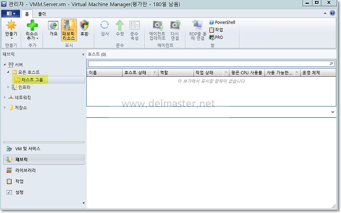Image resolution: width=341 pixels, height=213 pixels.
Task: Open the 설정 workspace
Action: coord(15,192)
